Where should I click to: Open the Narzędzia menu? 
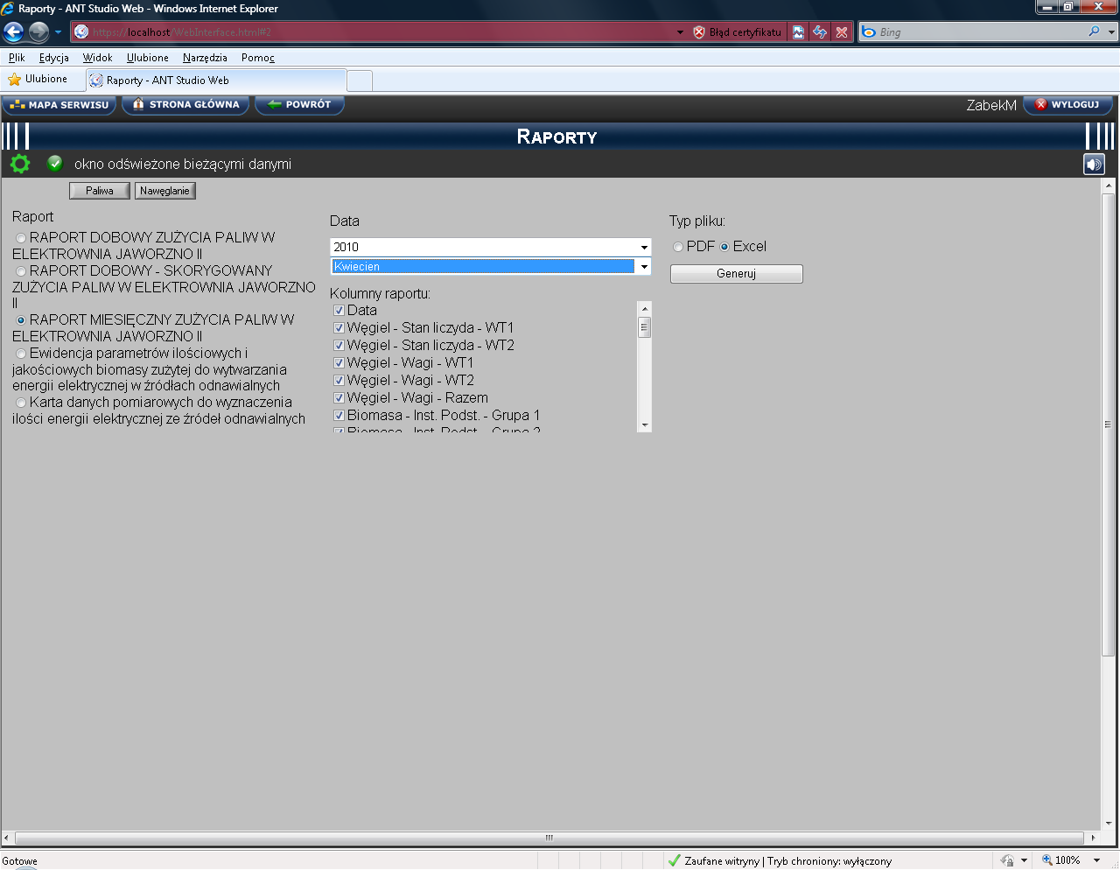(x=205, y=58)
